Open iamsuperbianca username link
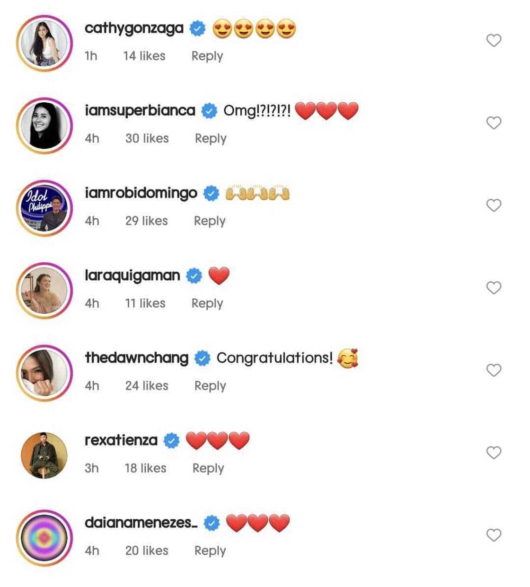The width and height of the screenshot is (530, 587). tap(140, 110)
